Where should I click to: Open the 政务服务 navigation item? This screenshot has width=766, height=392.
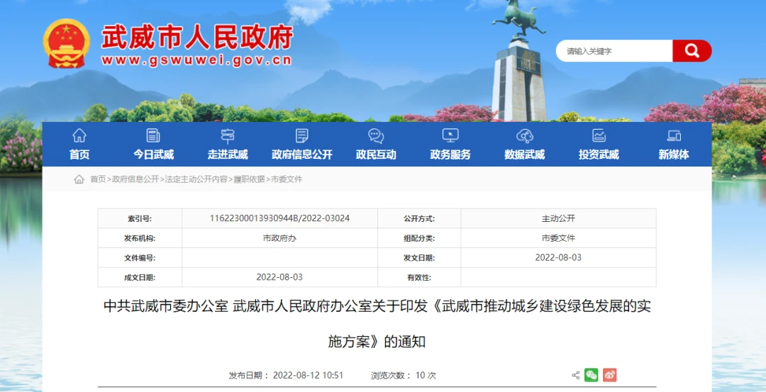[x=450, y=145]
